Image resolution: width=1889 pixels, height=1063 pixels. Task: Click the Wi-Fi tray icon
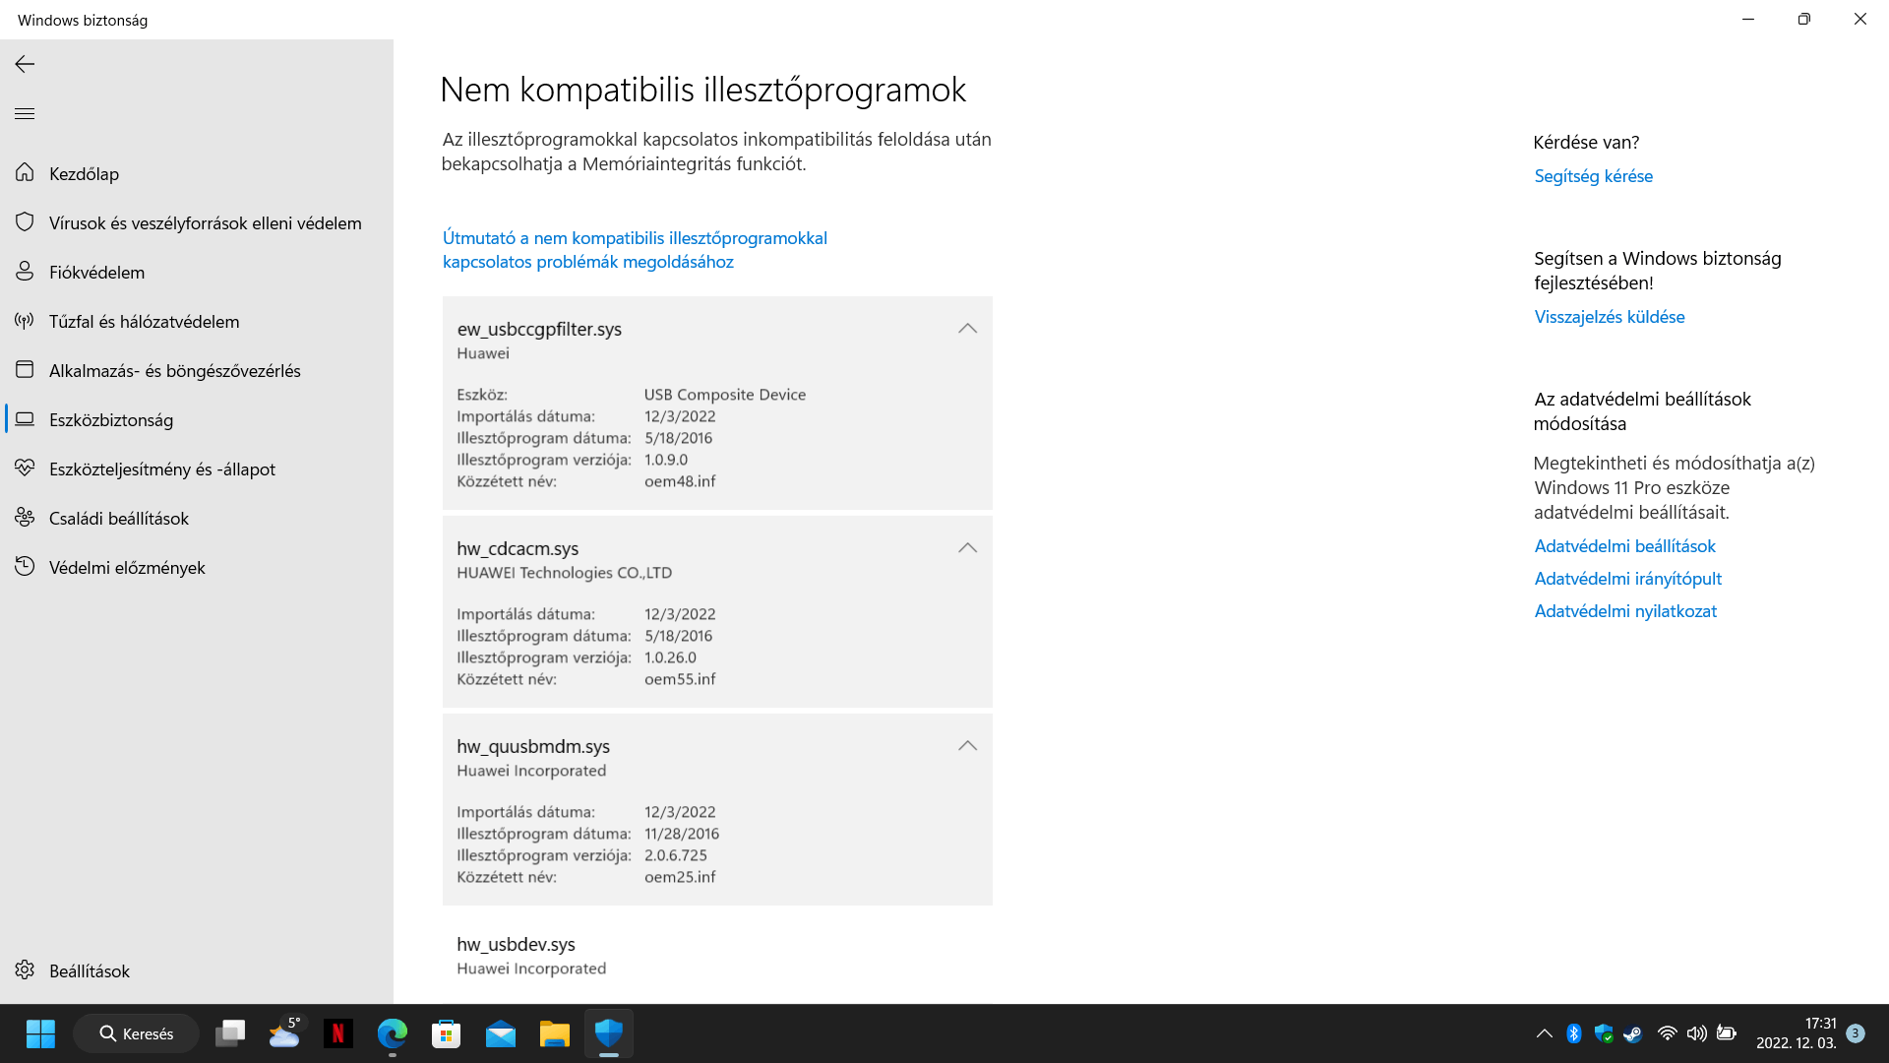1667,1033
